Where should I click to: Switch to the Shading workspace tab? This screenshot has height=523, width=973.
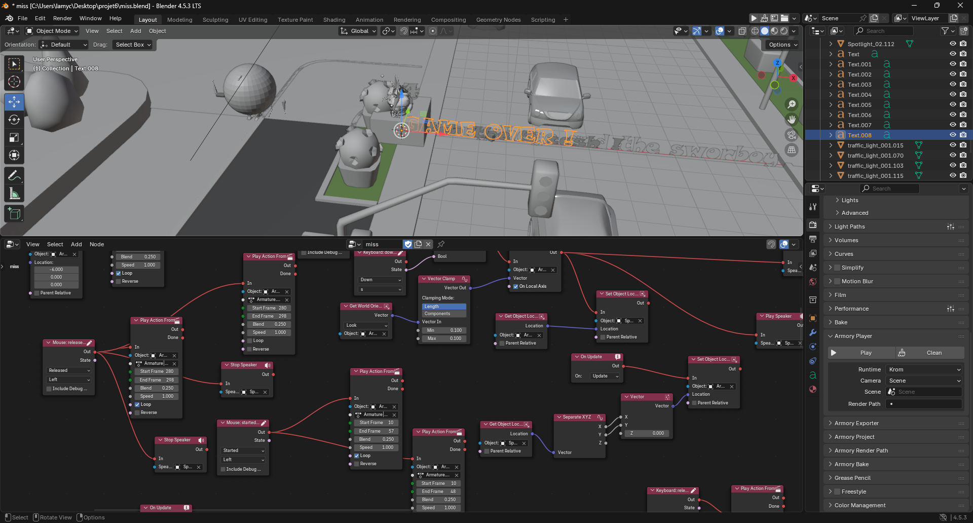pos(334,20)
